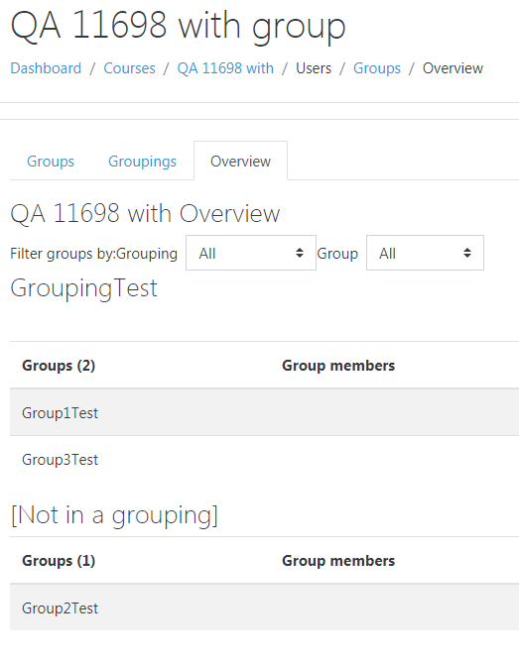This screenshot has height=661, width=519.
Task: Click the Users breadcrumb item
Action: [314, 68]
